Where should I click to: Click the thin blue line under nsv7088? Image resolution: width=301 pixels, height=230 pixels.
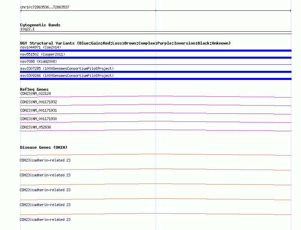pos(156,65)
